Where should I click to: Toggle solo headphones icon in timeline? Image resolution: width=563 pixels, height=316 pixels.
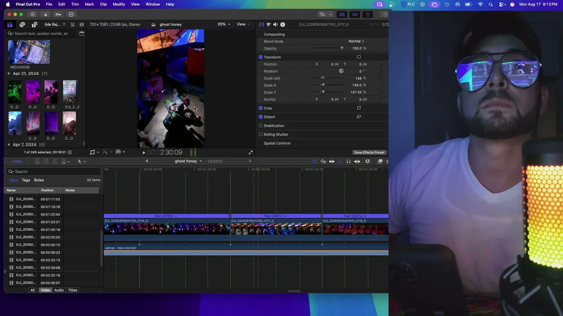(348, 162)
